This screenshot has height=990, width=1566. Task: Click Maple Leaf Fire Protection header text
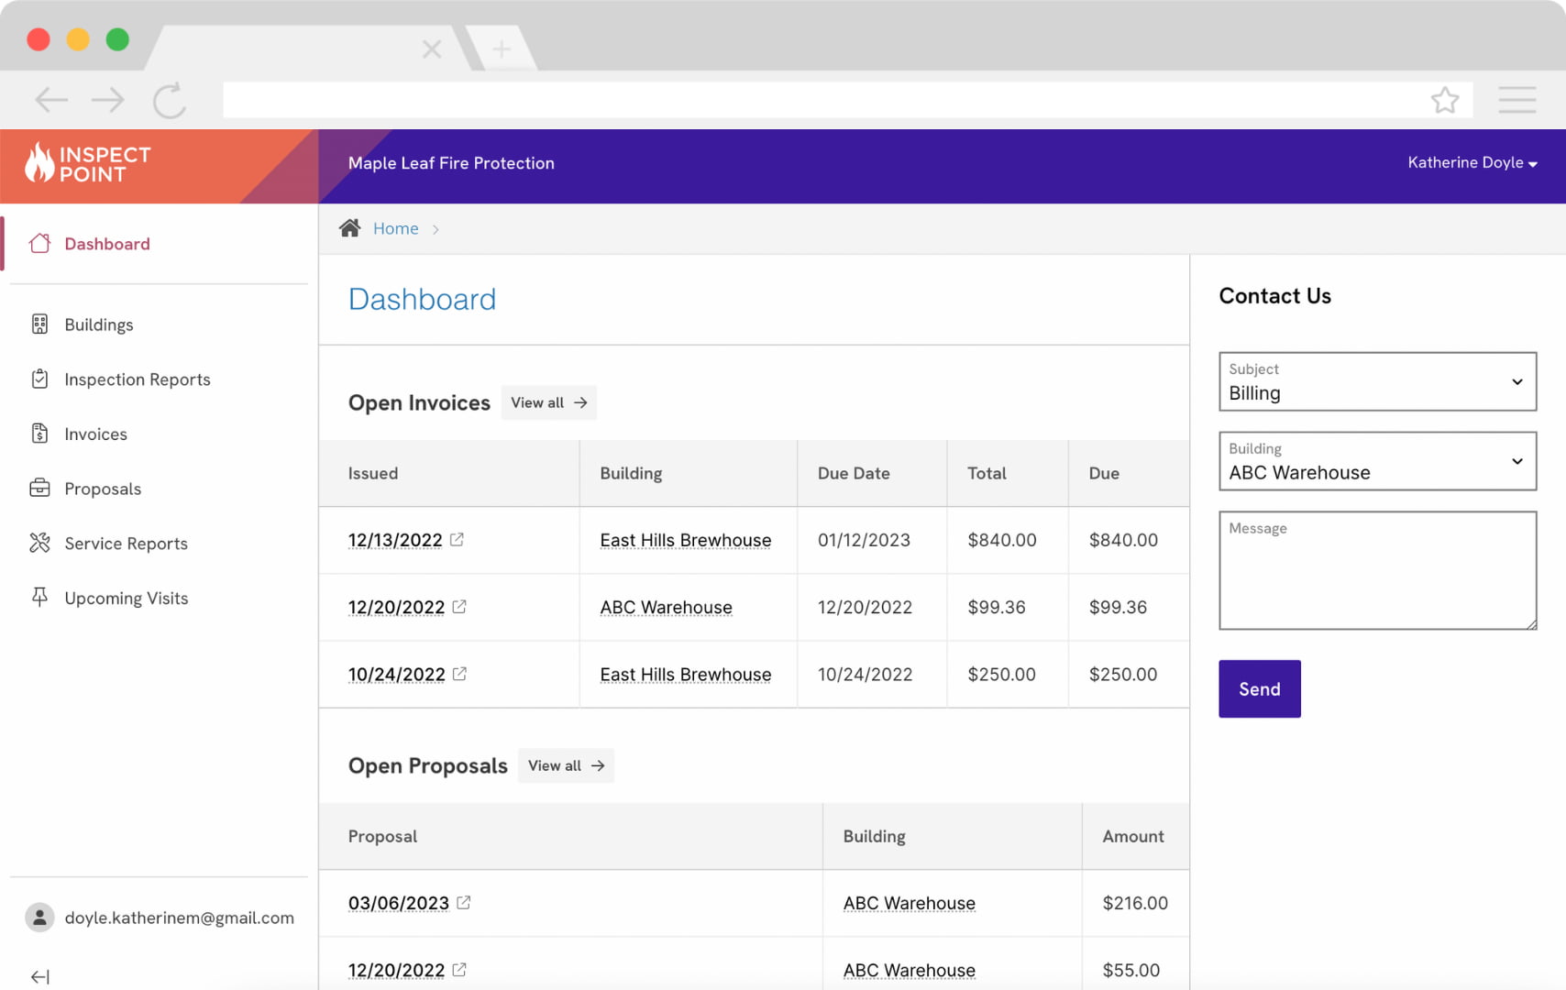coord(451,163)
